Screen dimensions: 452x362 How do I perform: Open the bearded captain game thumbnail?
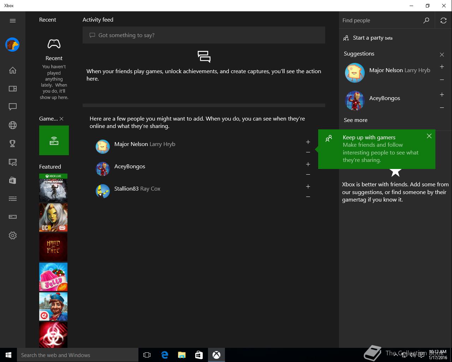[x=53, y=306]
